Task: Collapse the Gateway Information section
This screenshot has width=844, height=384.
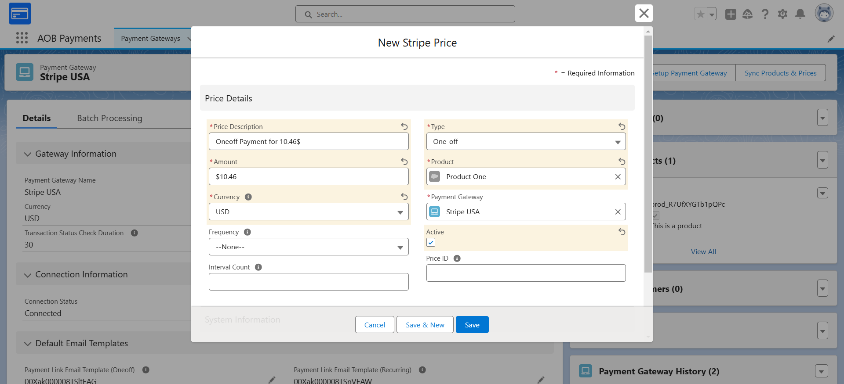Action: [28, 154]
